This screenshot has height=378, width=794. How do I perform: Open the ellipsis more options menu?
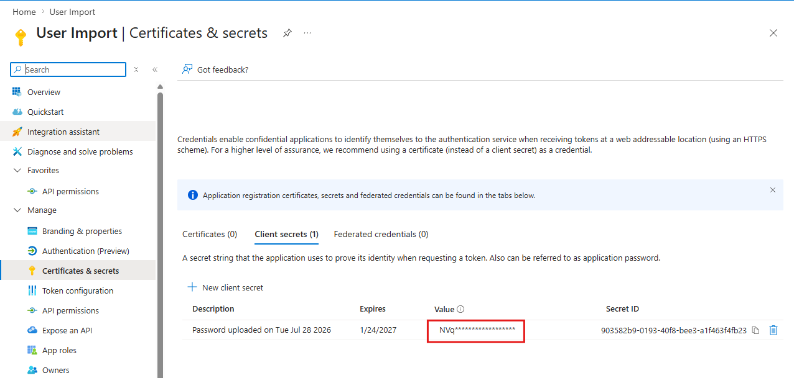[307, 33]
